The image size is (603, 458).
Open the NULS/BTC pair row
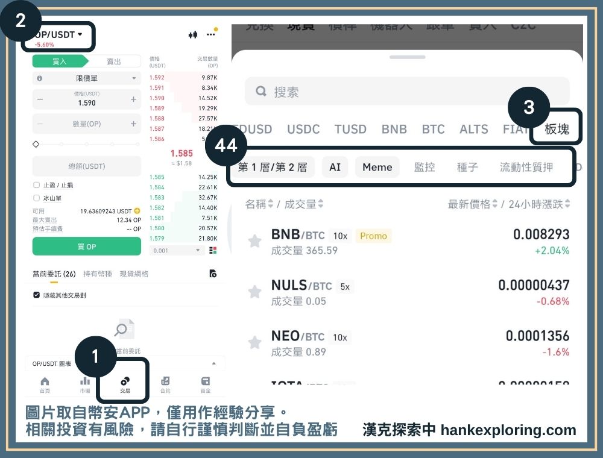(x=407, y=292)
